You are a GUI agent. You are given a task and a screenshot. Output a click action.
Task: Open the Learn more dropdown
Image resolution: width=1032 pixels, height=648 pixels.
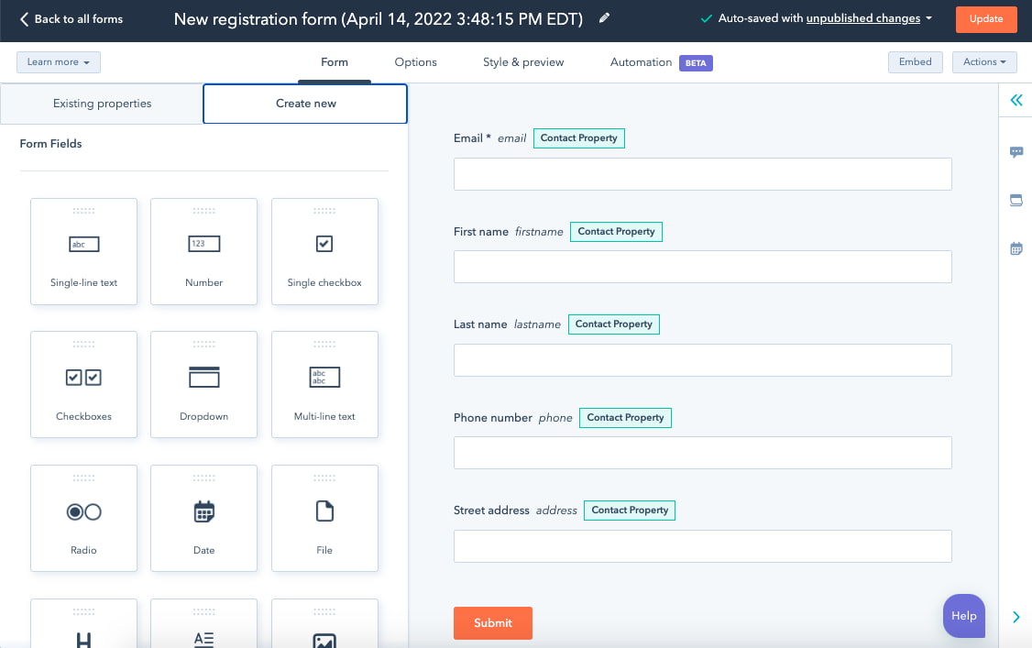point(59,61)
